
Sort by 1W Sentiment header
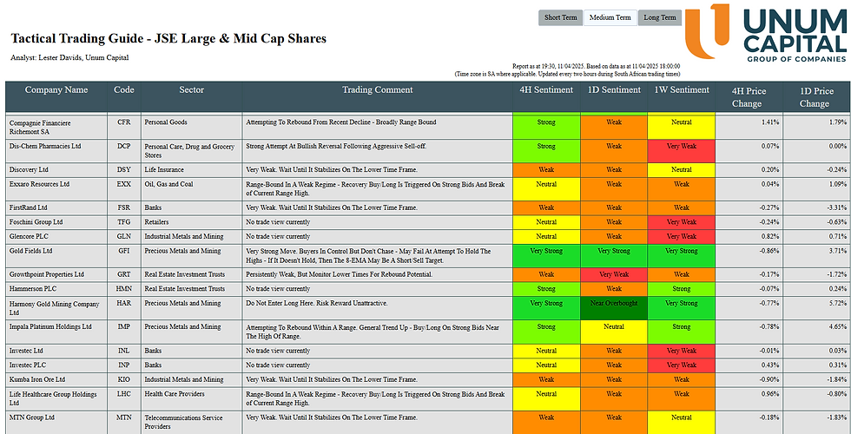click(681, 89)
